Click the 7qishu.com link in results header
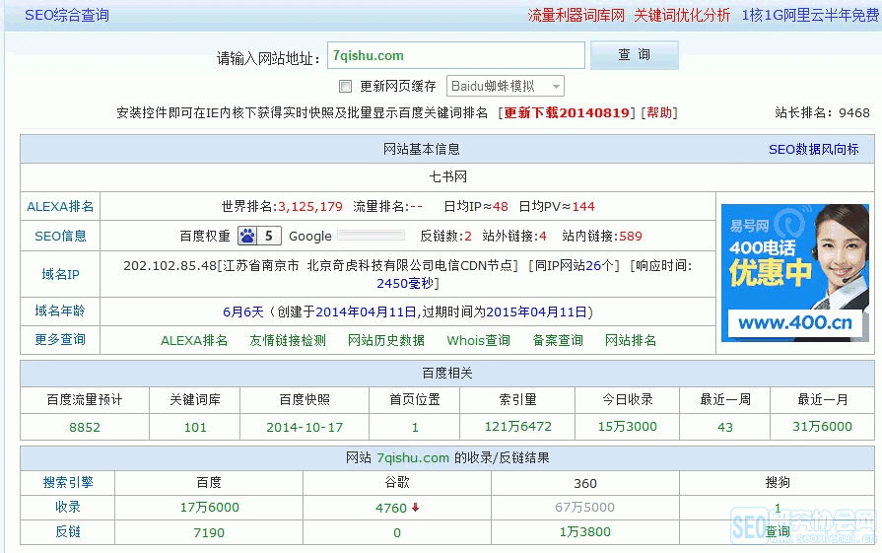 coord(413,458)
